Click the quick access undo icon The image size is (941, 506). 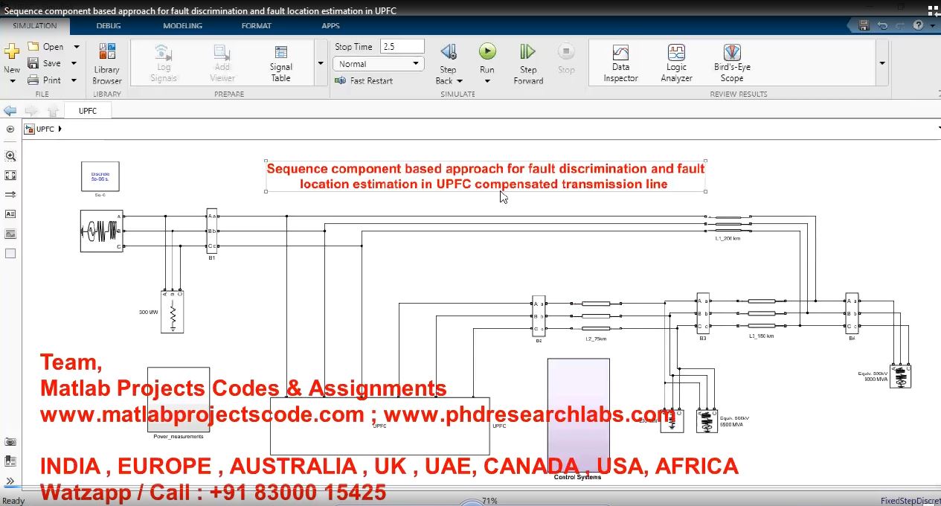click(x=882, y=25)
